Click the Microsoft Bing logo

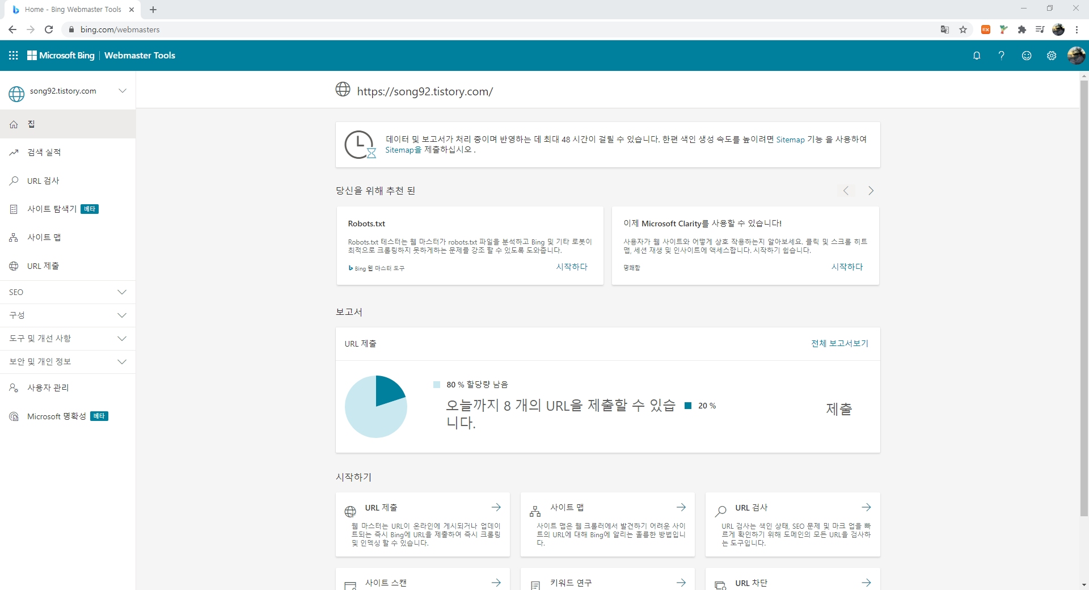coord(61,56)
